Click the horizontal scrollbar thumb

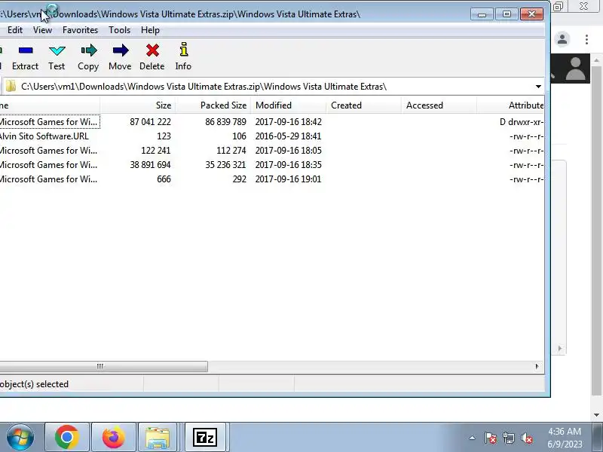coord(103,366)
